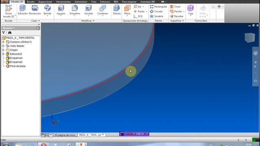
Task: Choose the Combinar tool
Action: click(103, 10)
